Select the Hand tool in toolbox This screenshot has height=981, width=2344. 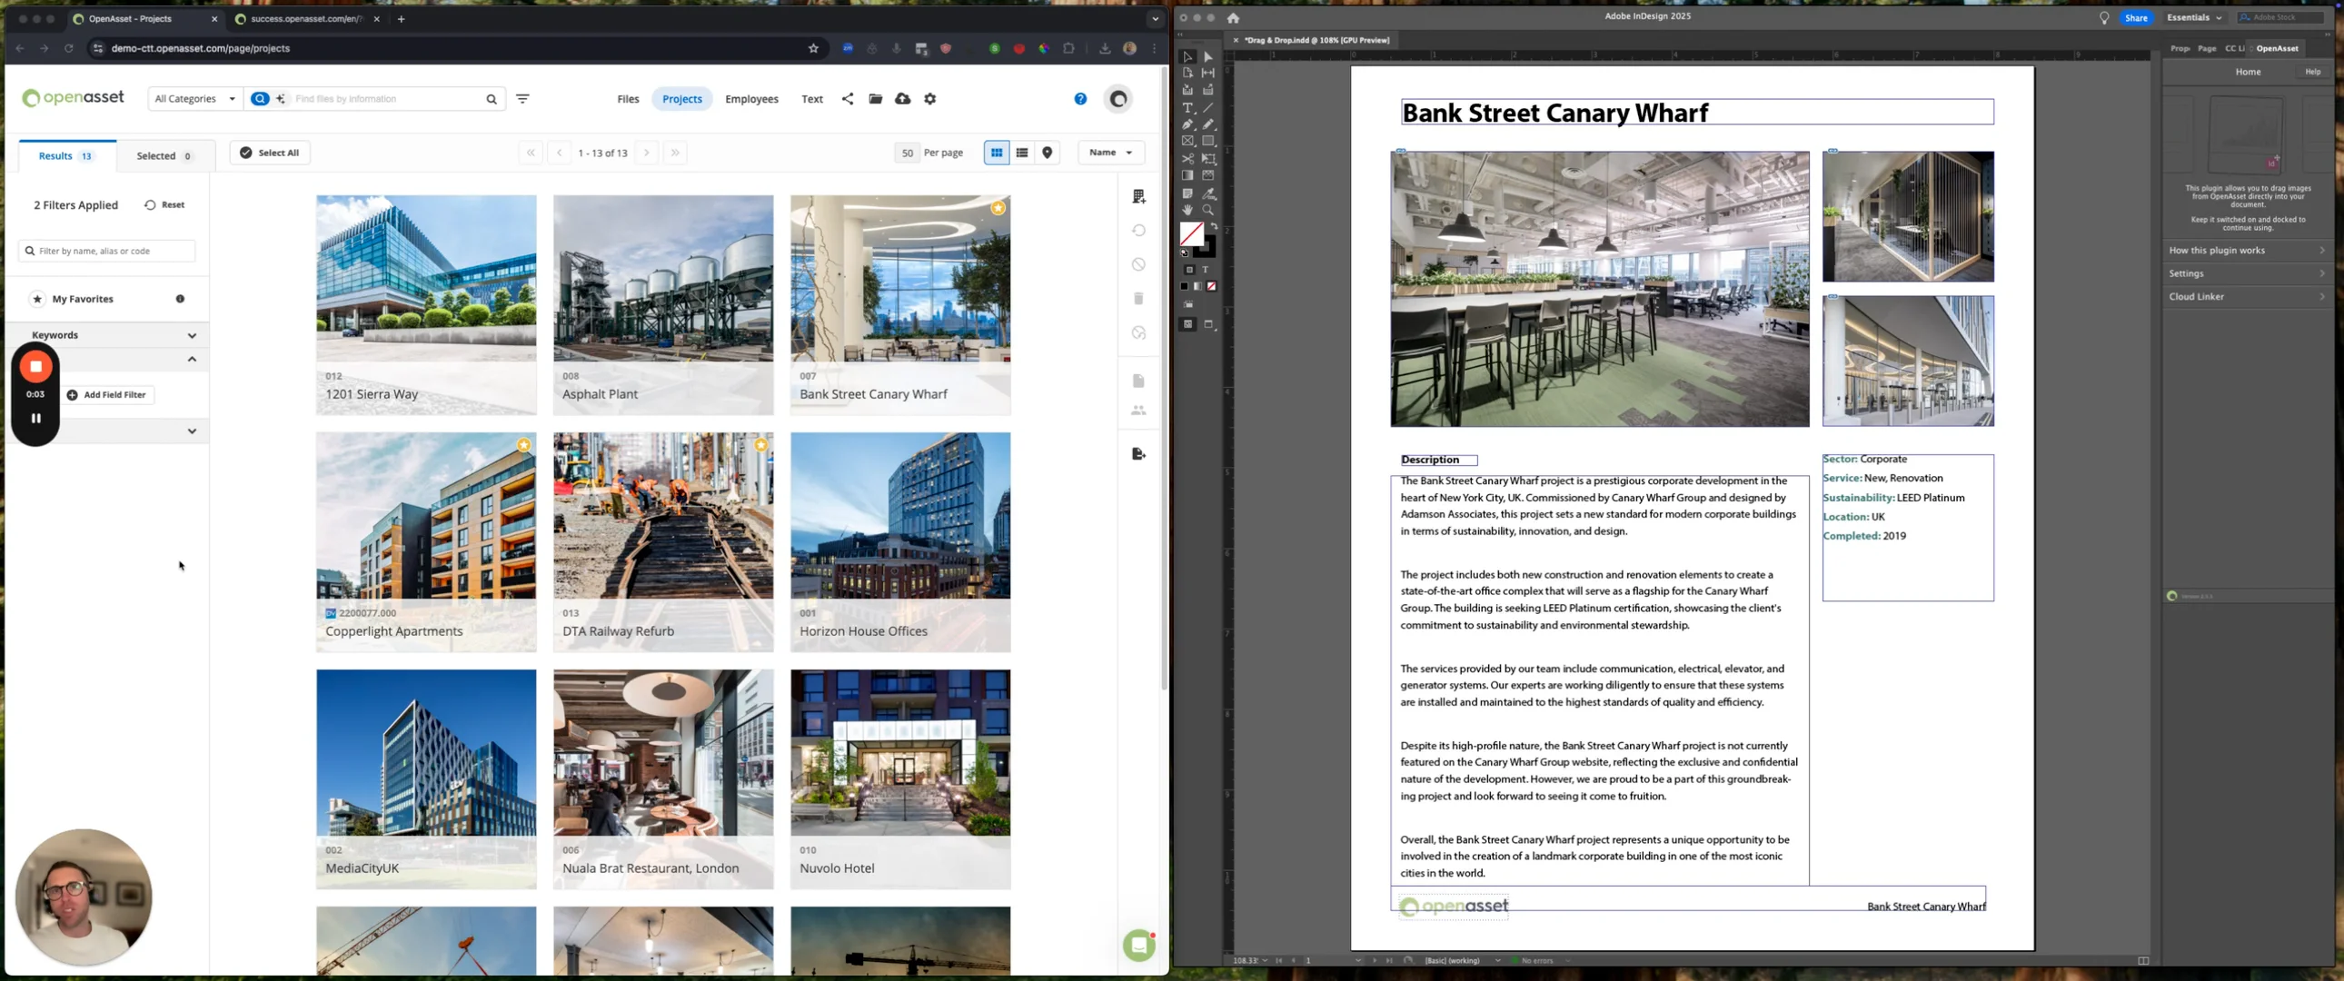1187,210
